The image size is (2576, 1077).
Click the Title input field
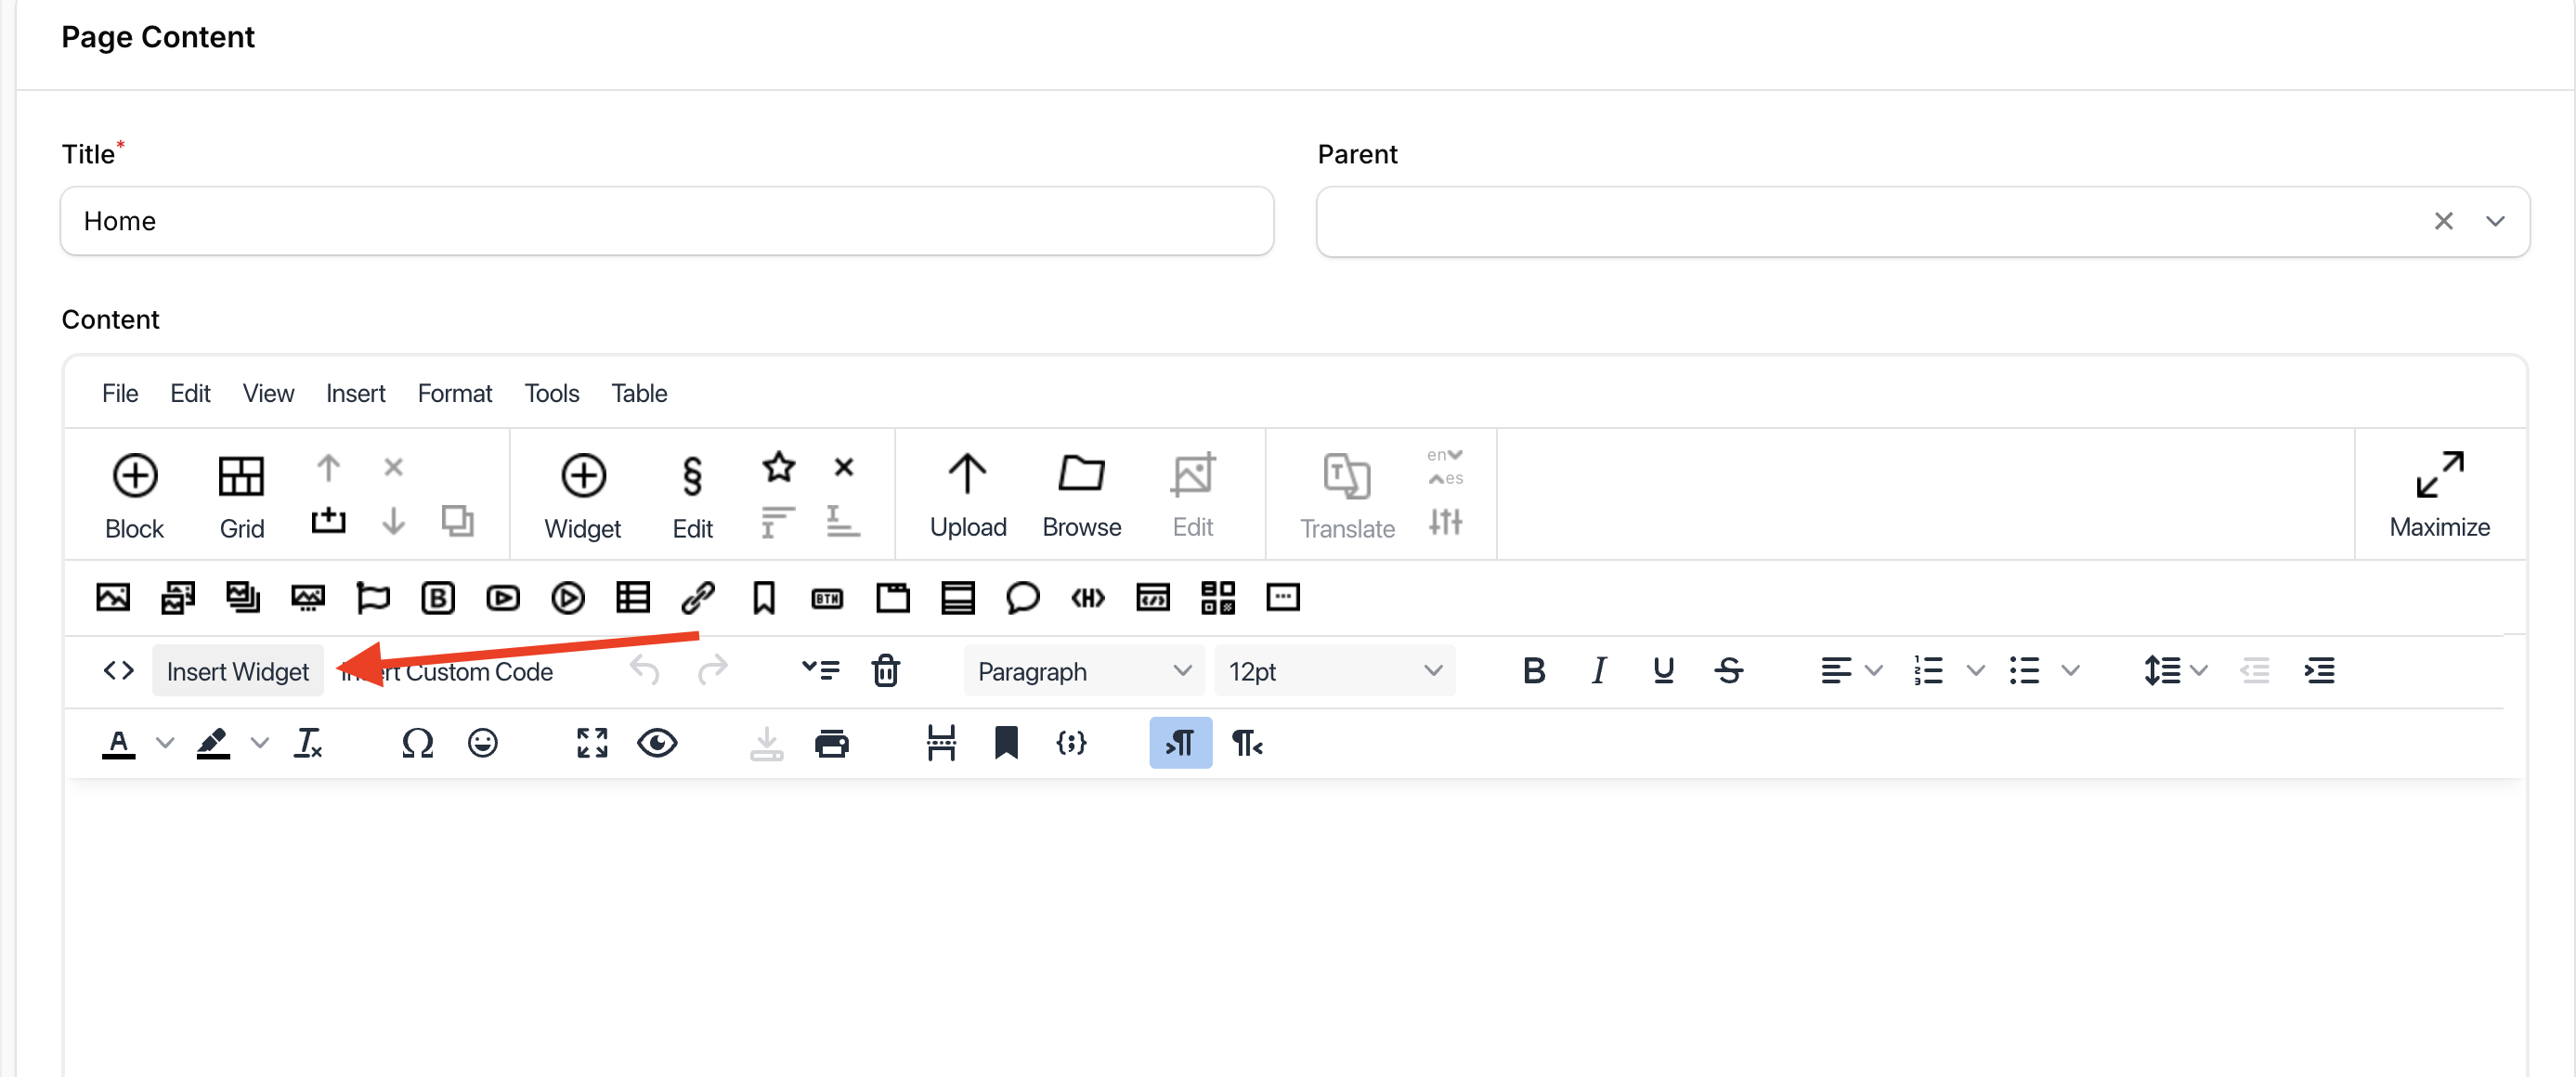tap(666, 221)
